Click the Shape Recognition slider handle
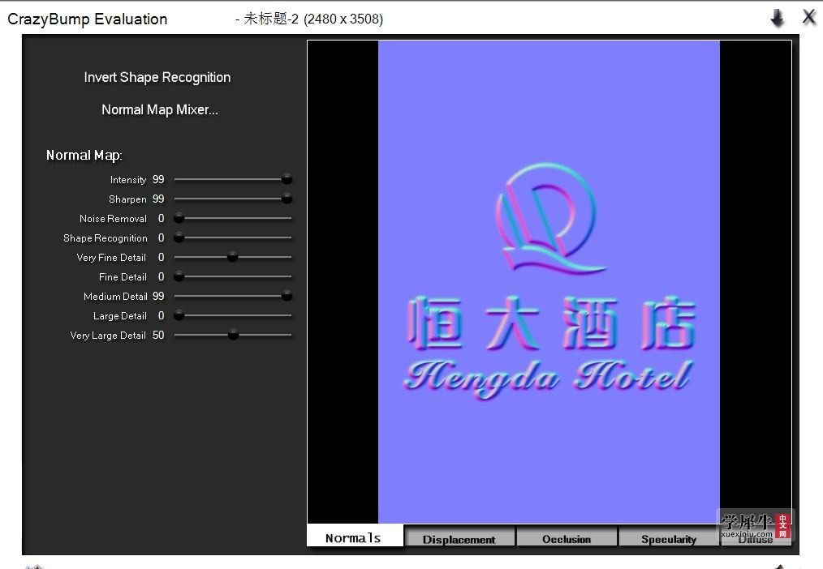The image size is (823, 569). pyautogui.click(x=179, y=237)
